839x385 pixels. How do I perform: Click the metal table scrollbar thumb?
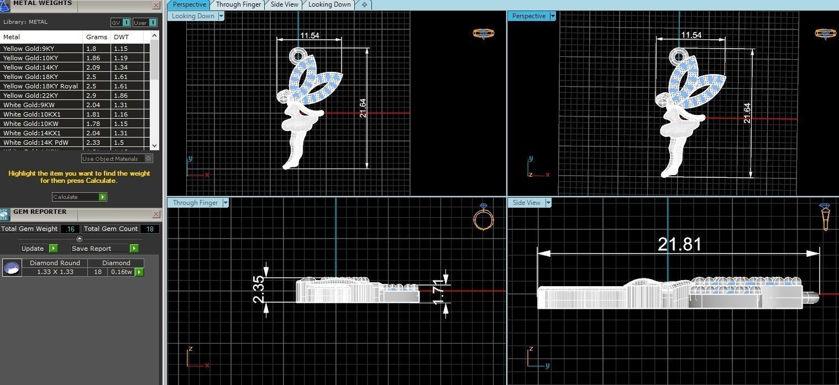coord(154,60)
